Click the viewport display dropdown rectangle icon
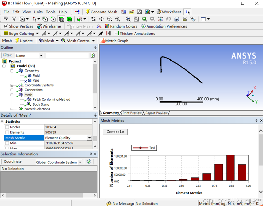The height and width of the screenshot is (206, 263). click(x=203, y=19)
